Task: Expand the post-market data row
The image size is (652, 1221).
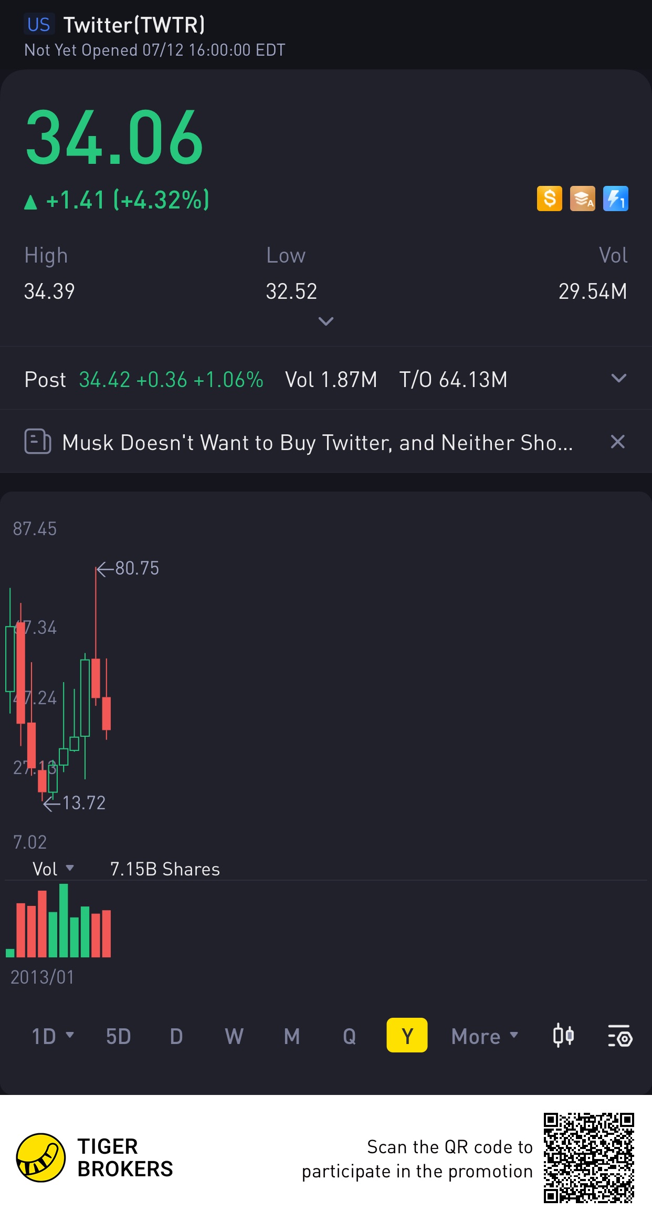Action: [619, 379]
